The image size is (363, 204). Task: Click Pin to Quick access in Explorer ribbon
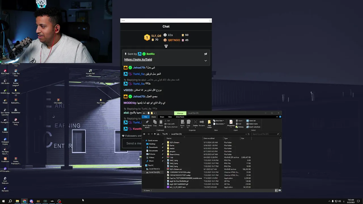coord(147,124)
